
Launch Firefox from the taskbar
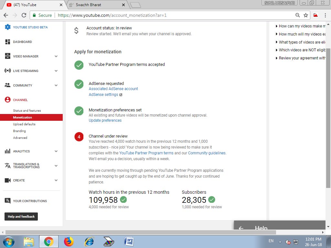[69, 242]
